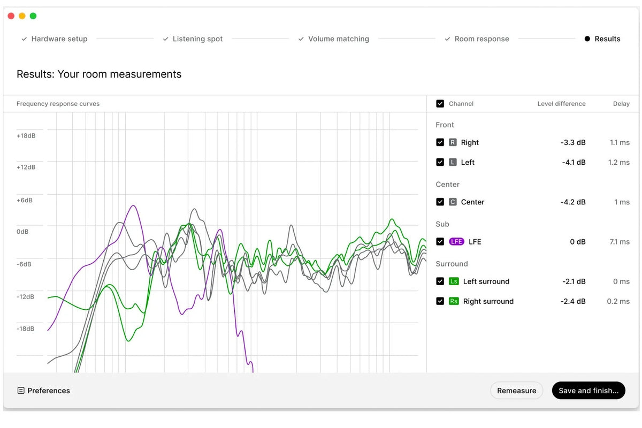The height and width of the screenshot is (428, 642).
Task: Click the green Rs badge
Action: (454, 301)
